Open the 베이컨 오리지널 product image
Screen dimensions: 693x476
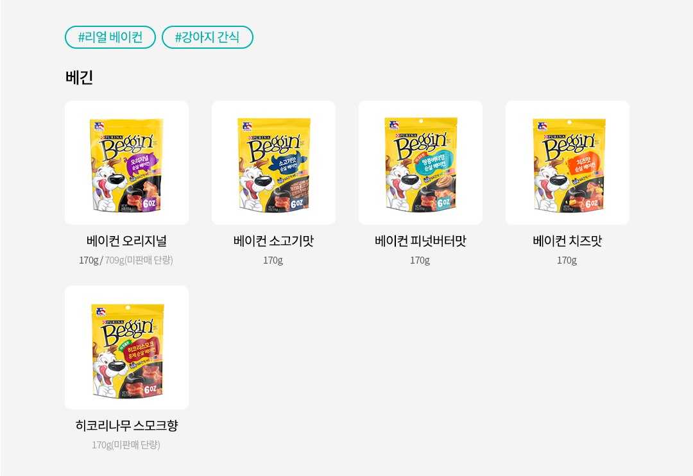(126, 163)
